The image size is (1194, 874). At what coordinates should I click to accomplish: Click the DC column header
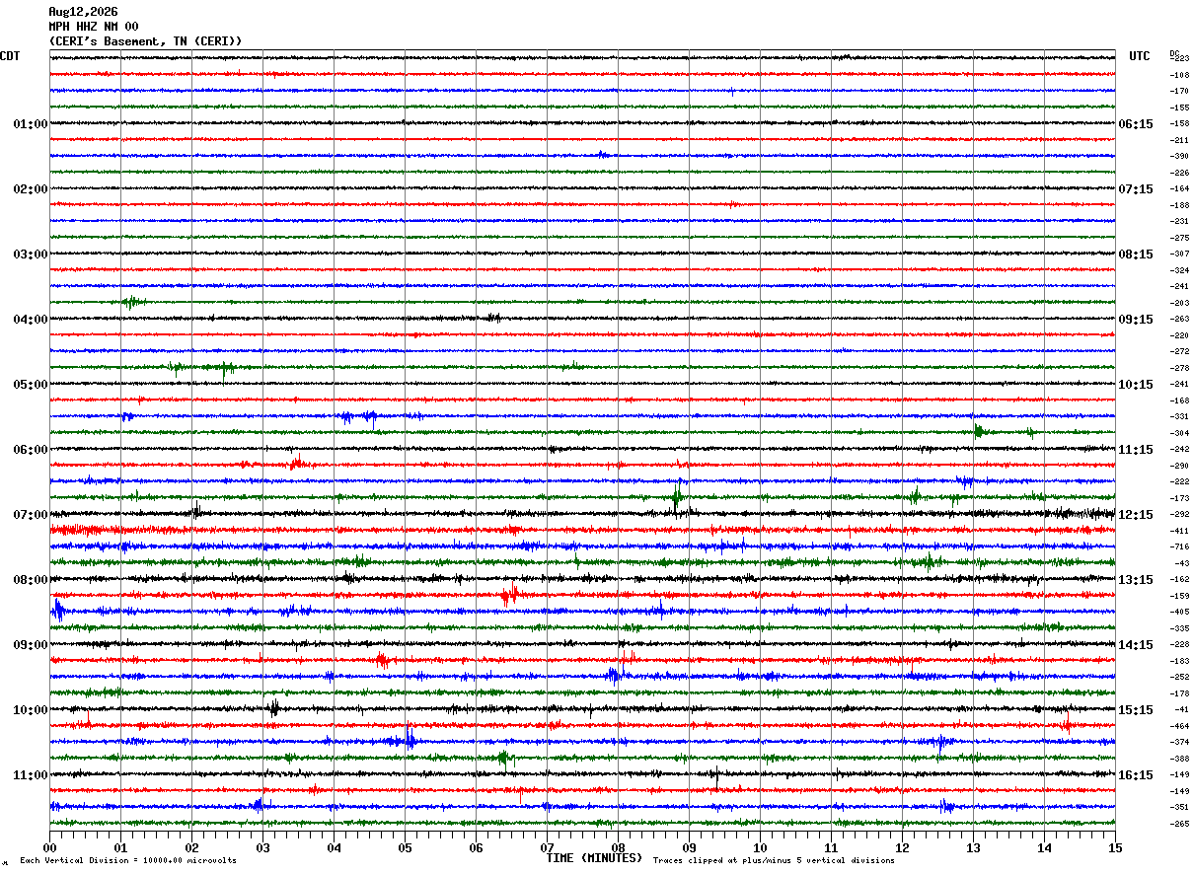tap(1175, 53)
